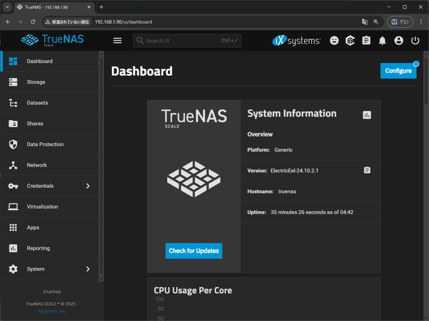
Task: Click the System gear icon
Action: pos(13,269)
